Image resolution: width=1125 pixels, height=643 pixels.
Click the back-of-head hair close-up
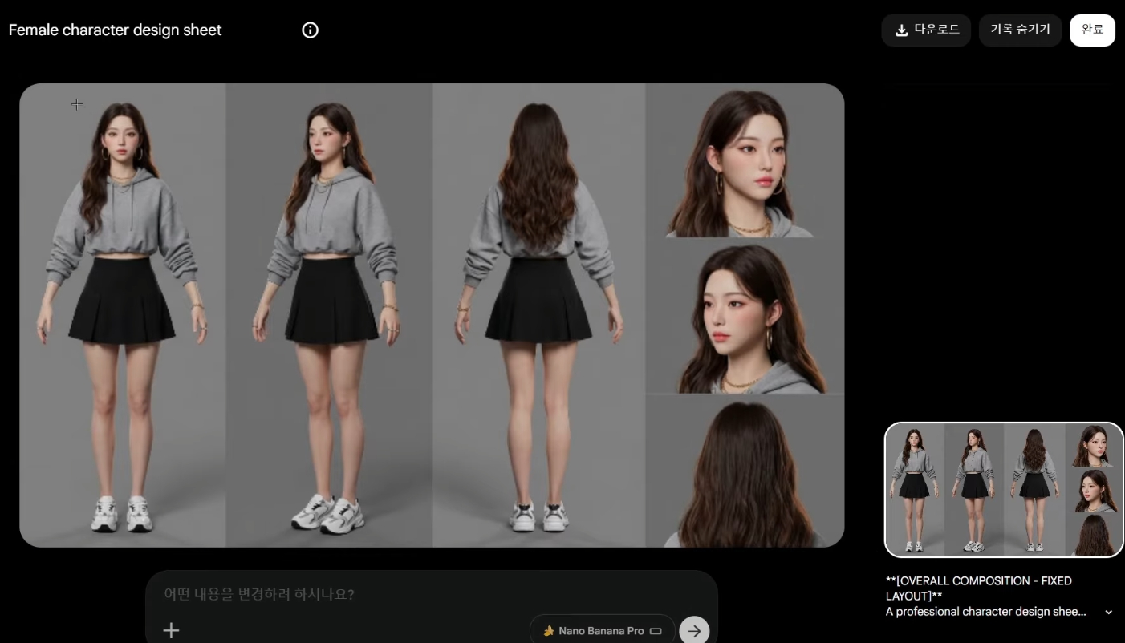pos(743,473)
